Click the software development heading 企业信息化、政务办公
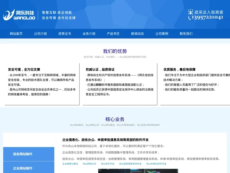The height and width of the screenshot is (173, 230). point(105,140)
